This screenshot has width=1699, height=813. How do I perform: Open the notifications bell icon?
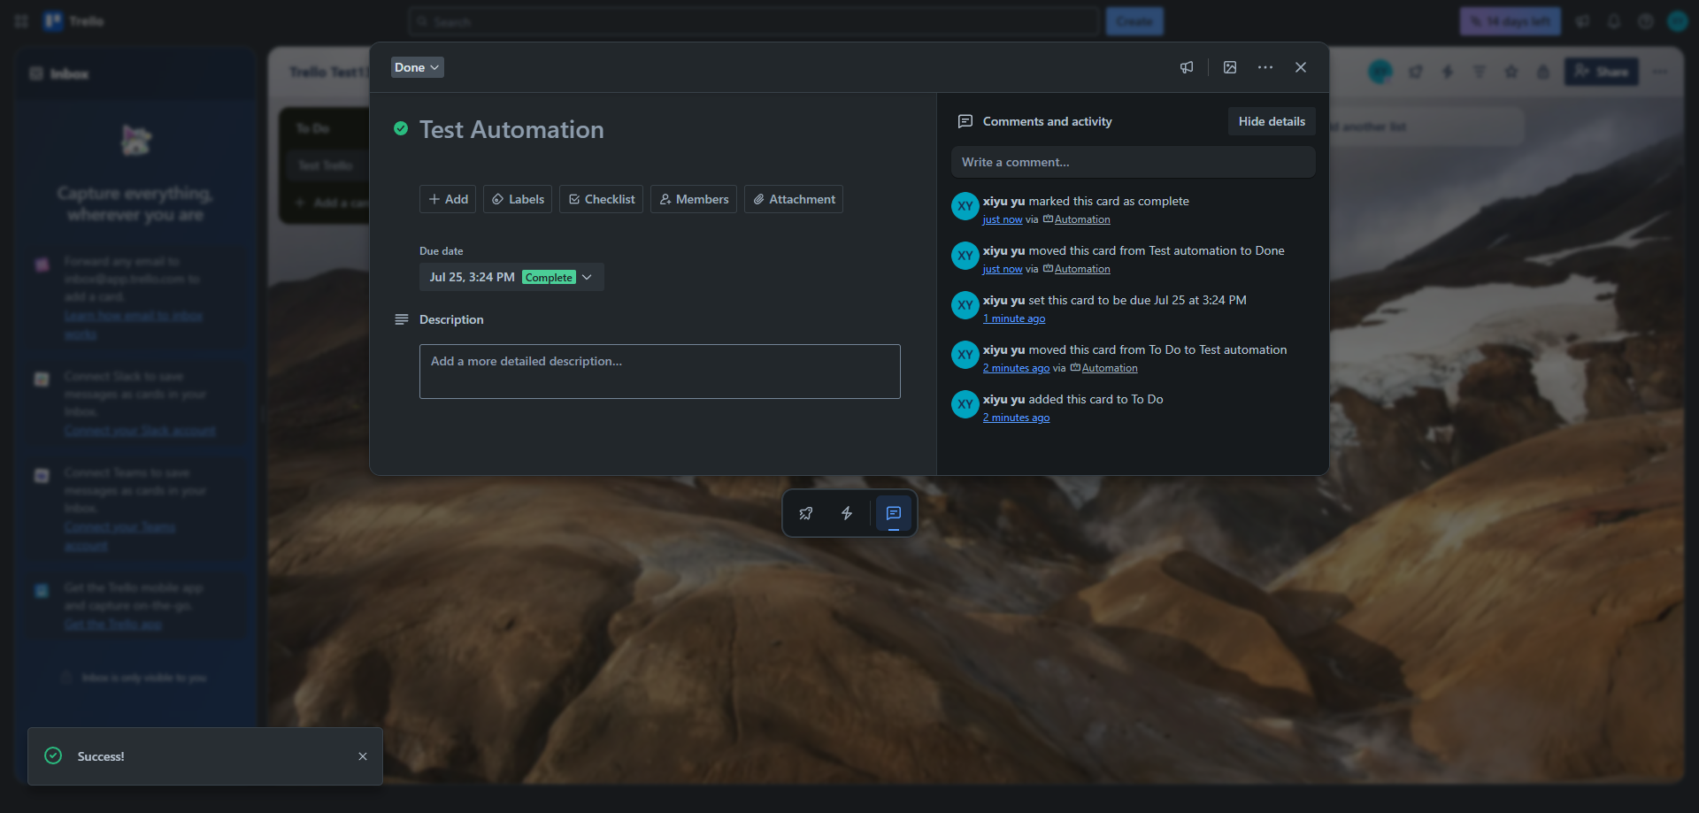coord(1614,21)
